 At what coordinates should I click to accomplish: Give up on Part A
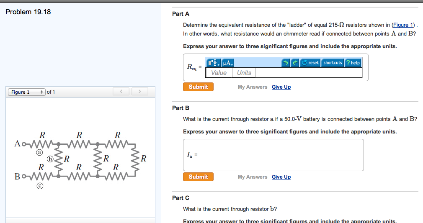pos(281,87)
